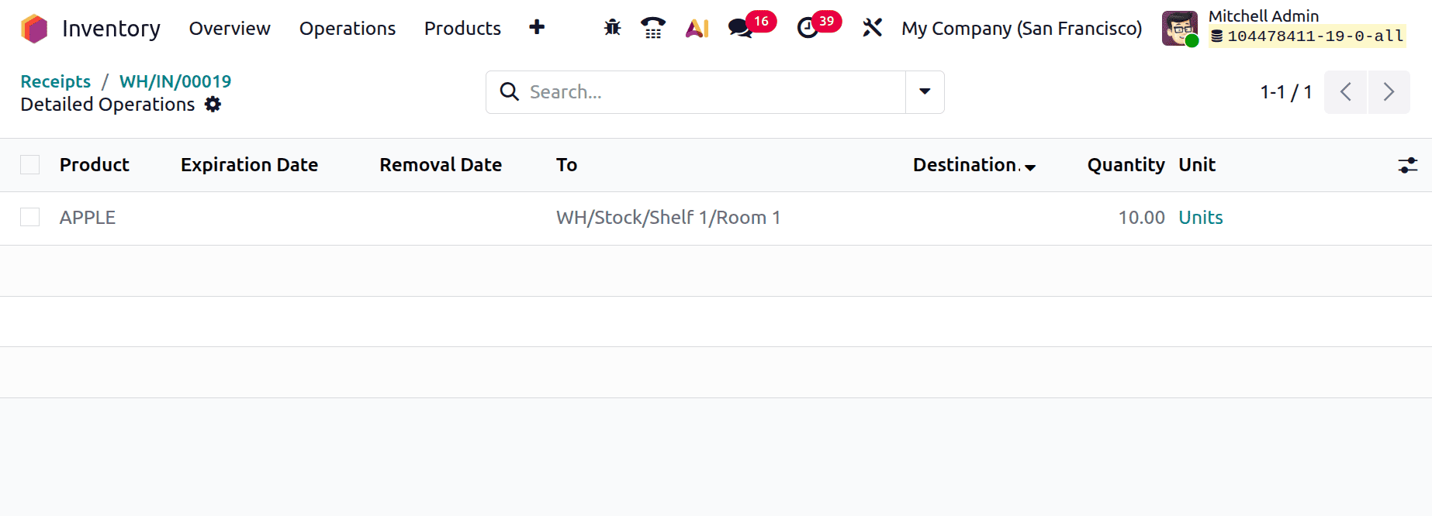
Task: Click the Mitchell Admin user avatar
Action: [x=1179, y=28]
